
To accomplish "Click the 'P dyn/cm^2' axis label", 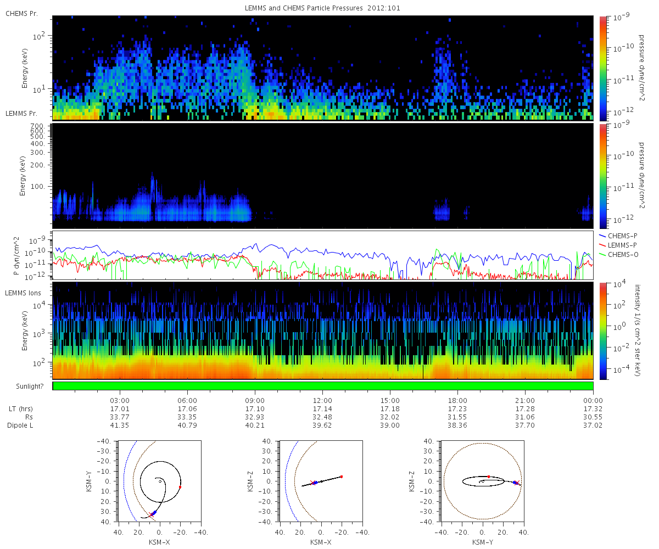I will [x=16, y=256].
